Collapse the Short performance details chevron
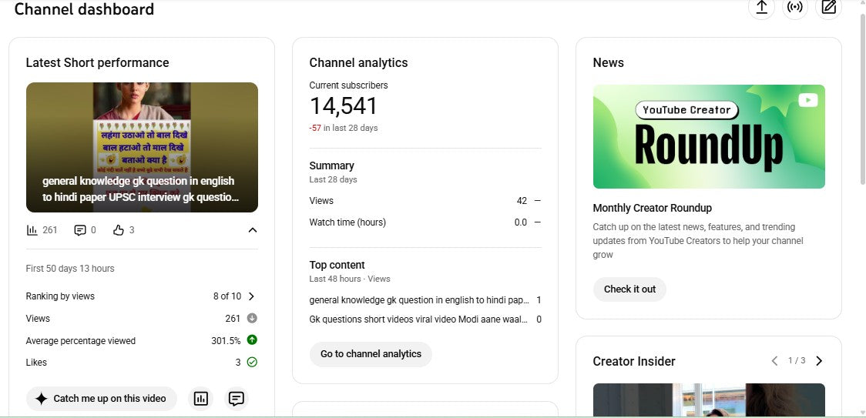Screen dimensions: 866x418 (x=253, y=230)
